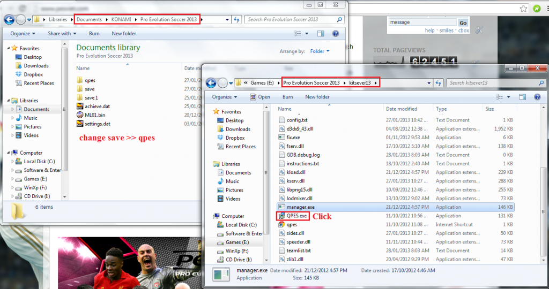The height and width of the screenshot is (289, 549).
Task: Click help icon in kitsever13 window toolbar
Action: point(537,97)
